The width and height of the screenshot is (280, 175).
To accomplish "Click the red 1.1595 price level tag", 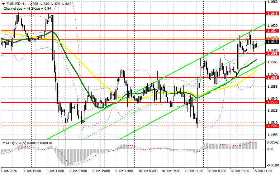I will point(272,54).
